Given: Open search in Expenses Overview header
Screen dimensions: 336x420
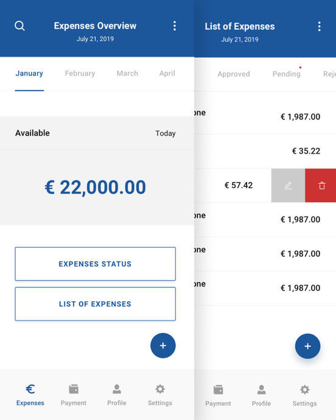Looking at the screenshot, I should (19, 26).
